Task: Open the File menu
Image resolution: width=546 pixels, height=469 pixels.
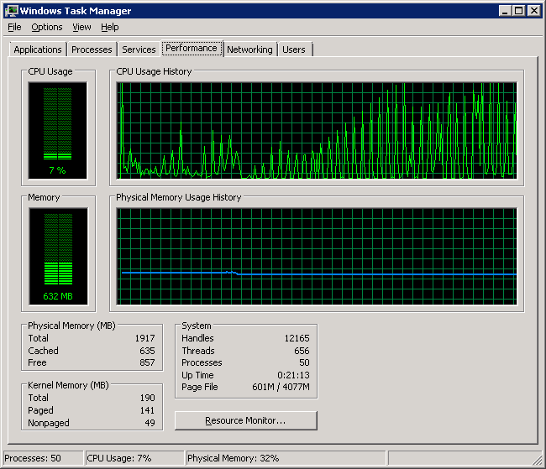Action: pyautogui.click(x=14, y=27)
